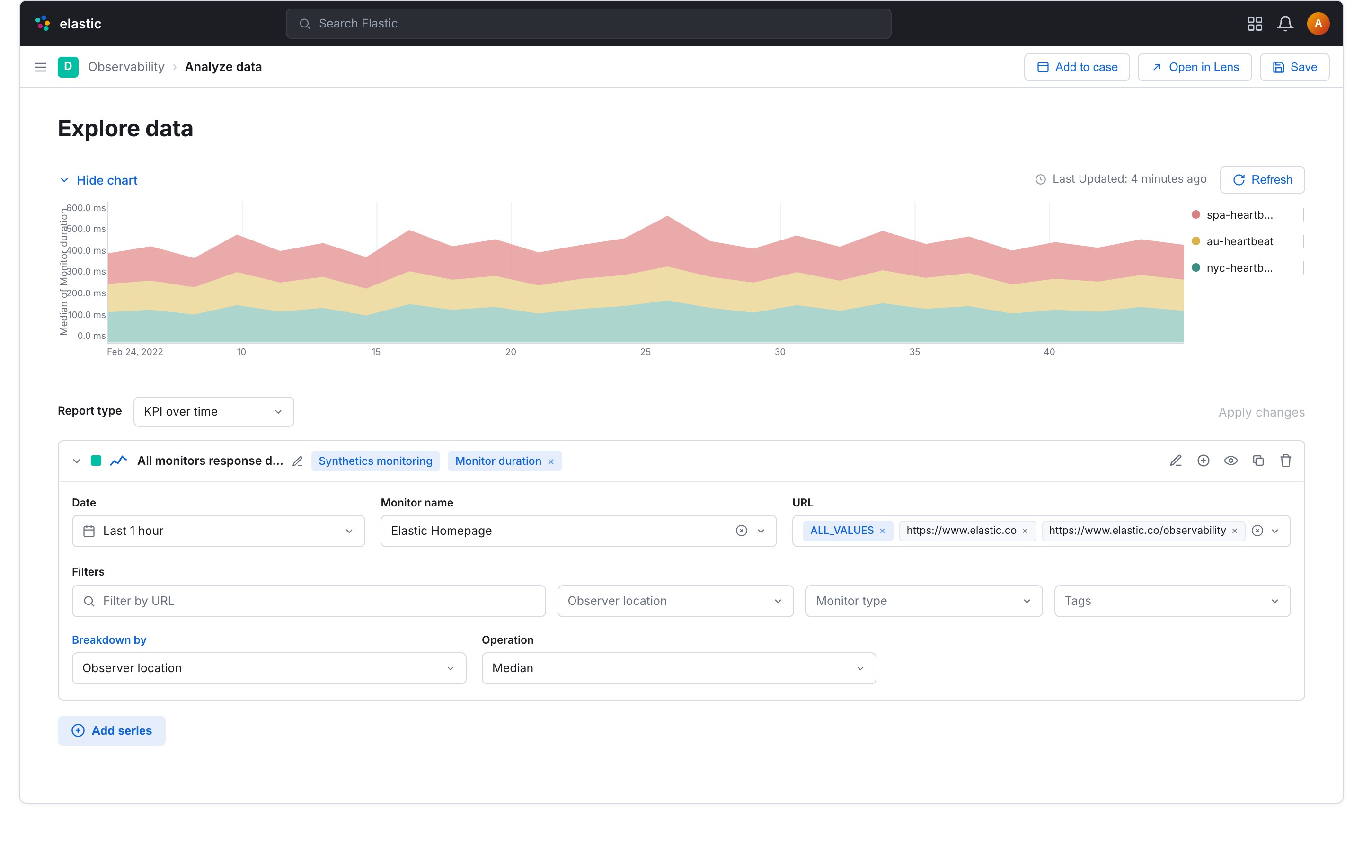Open the Tags filter dropdown
The width and height of the screenshot is (1363, 852).
point(1173,601)
